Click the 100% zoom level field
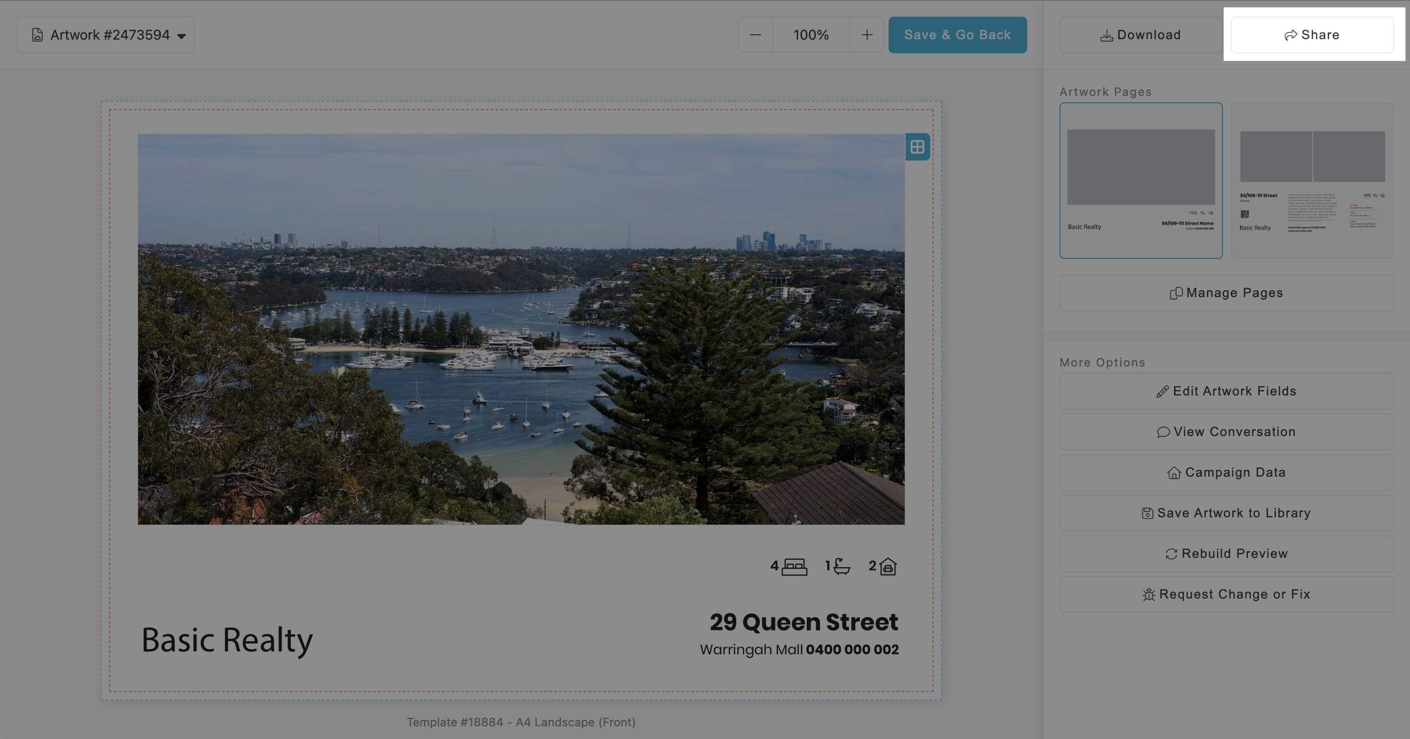Viewport: 1410px width, 739px height. click(811, 35)
